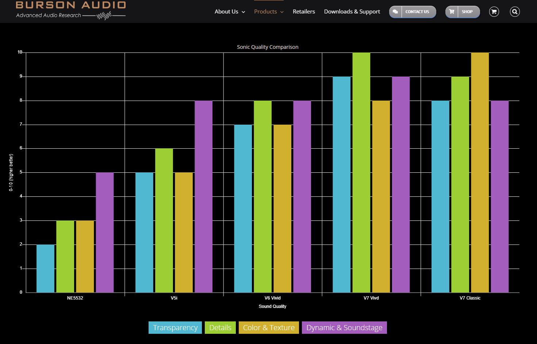537x344 pixels.
Task: Click the purple Dynamic bar for NE5532
Action: click(105, 232)
